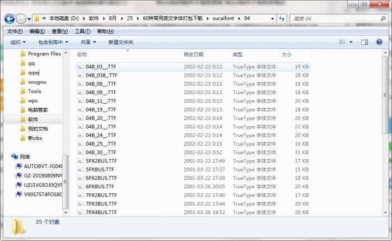Select the font file 04B_30__.TTF
The height and width of the screenshot is (241, 392).
pyautogui.click(x=101, y=152)
